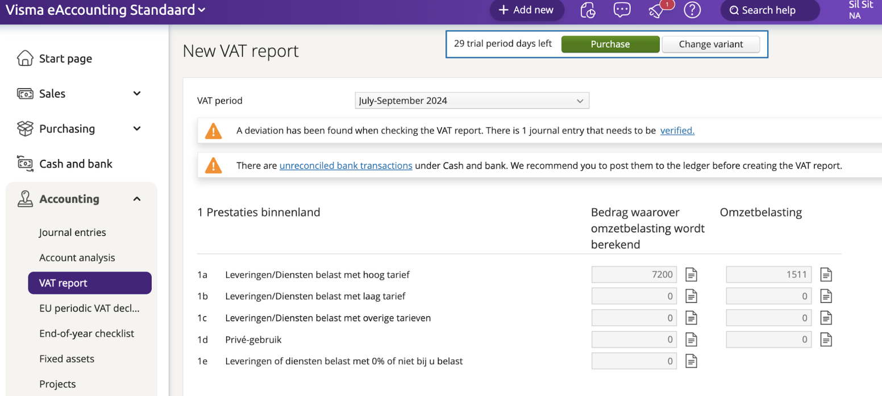882x396 pixels.
Task: Open document icon beside Omzetbelasting value 1511
Action: coord(826,274)
